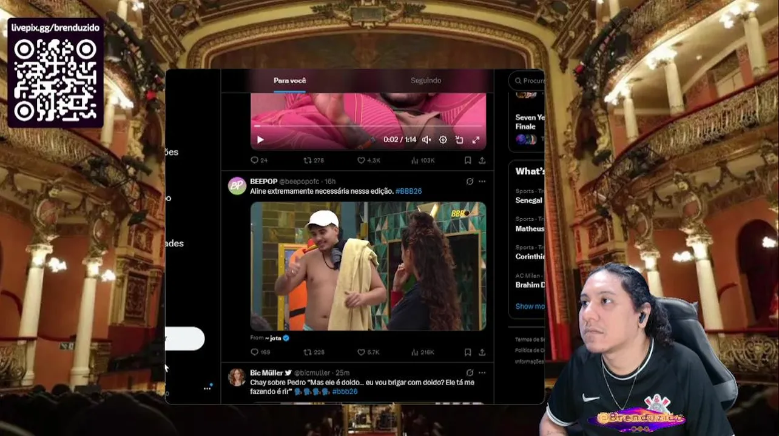Open the Corinthia trending topic
This screenshot has height=436, width=779.
click(530, 253)
